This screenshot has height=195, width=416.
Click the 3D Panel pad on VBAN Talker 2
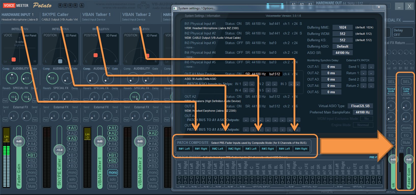pyautogui.click(x=141, y=49)
